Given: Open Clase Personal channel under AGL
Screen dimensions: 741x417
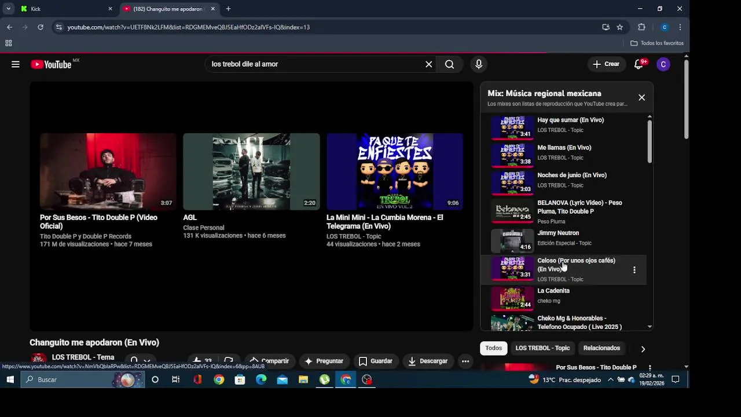Looking at the screenshot, I should coord(204,228).
